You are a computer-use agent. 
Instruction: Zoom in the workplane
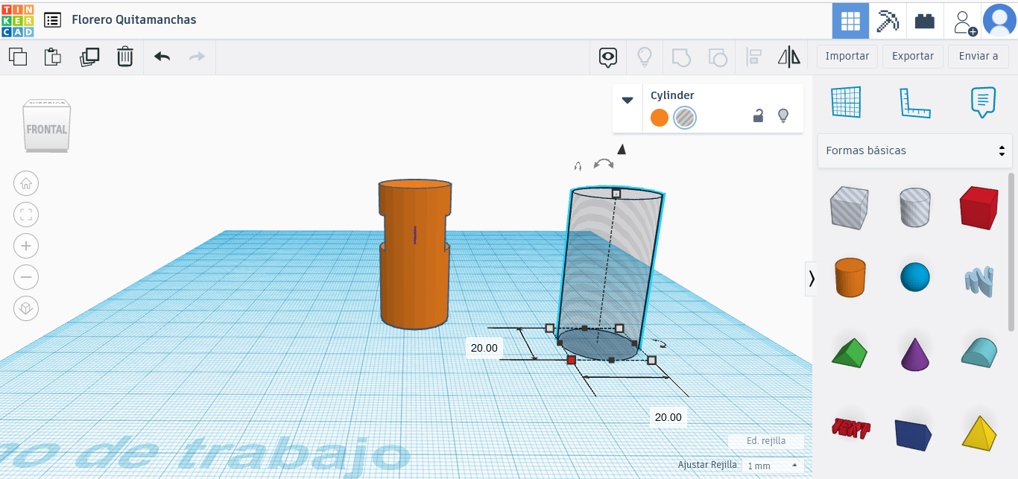click(26, 246)
